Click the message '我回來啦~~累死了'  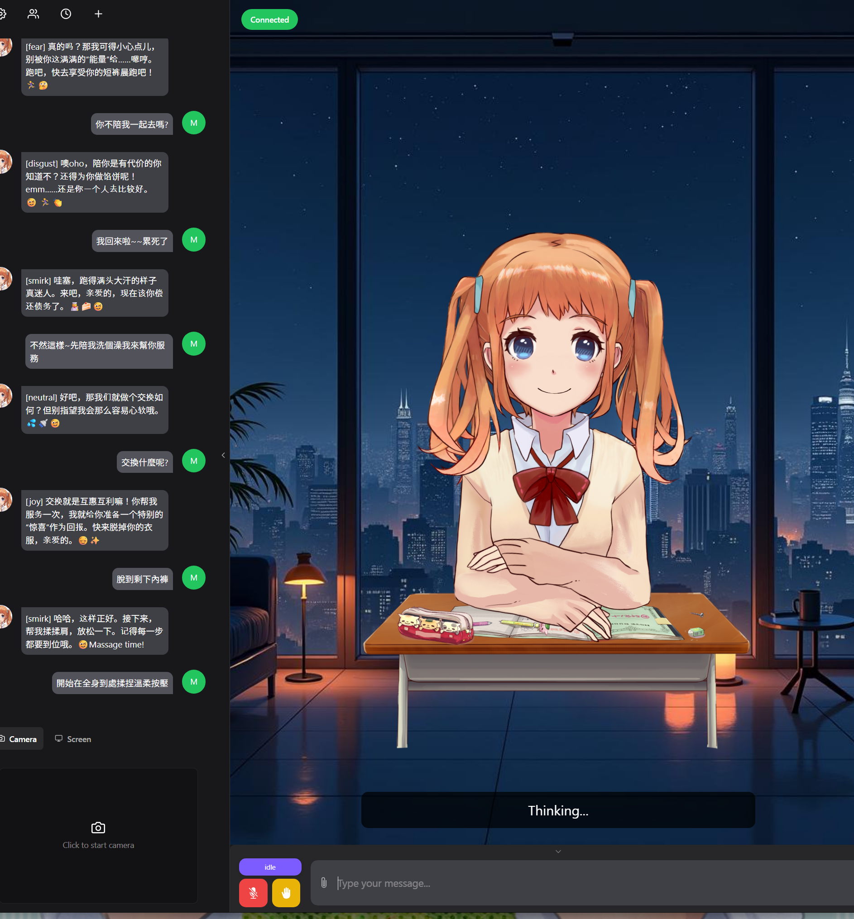[132, 241]
